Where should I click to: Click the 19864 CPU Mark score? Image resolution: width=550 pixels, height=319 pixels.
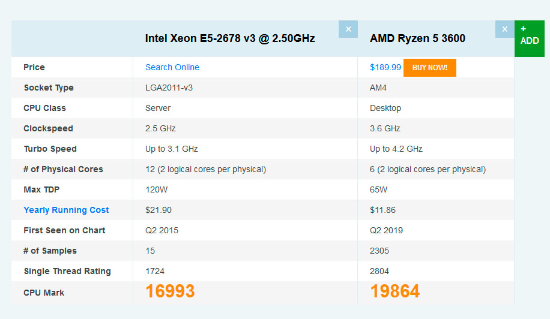pyautogui.click(x=394, y=291)
